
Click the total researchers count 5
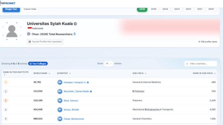(x=75, y=34)
